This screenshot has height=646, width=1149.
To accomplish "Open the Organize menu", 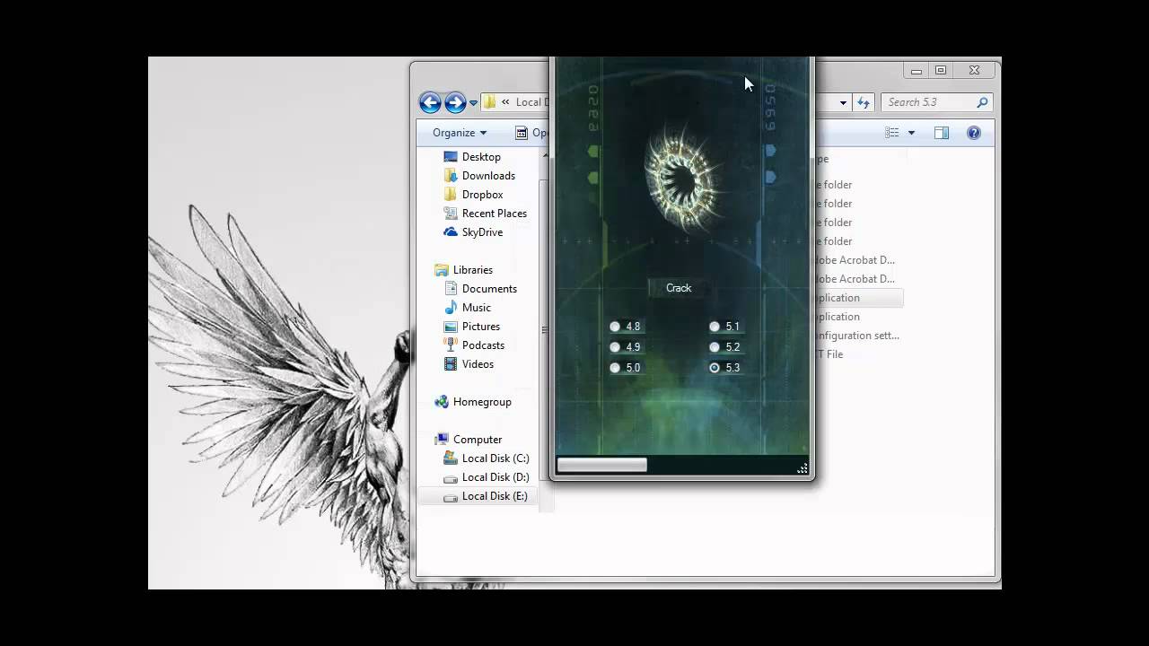I will [x=460, y=133].
